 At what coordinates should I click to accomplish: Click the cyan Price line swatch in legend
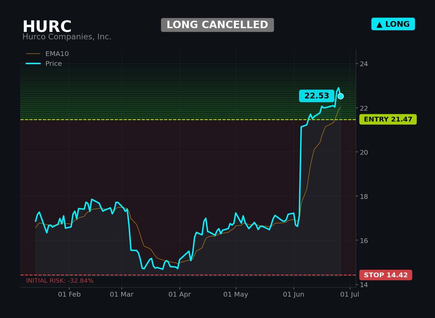coord(33,64)
